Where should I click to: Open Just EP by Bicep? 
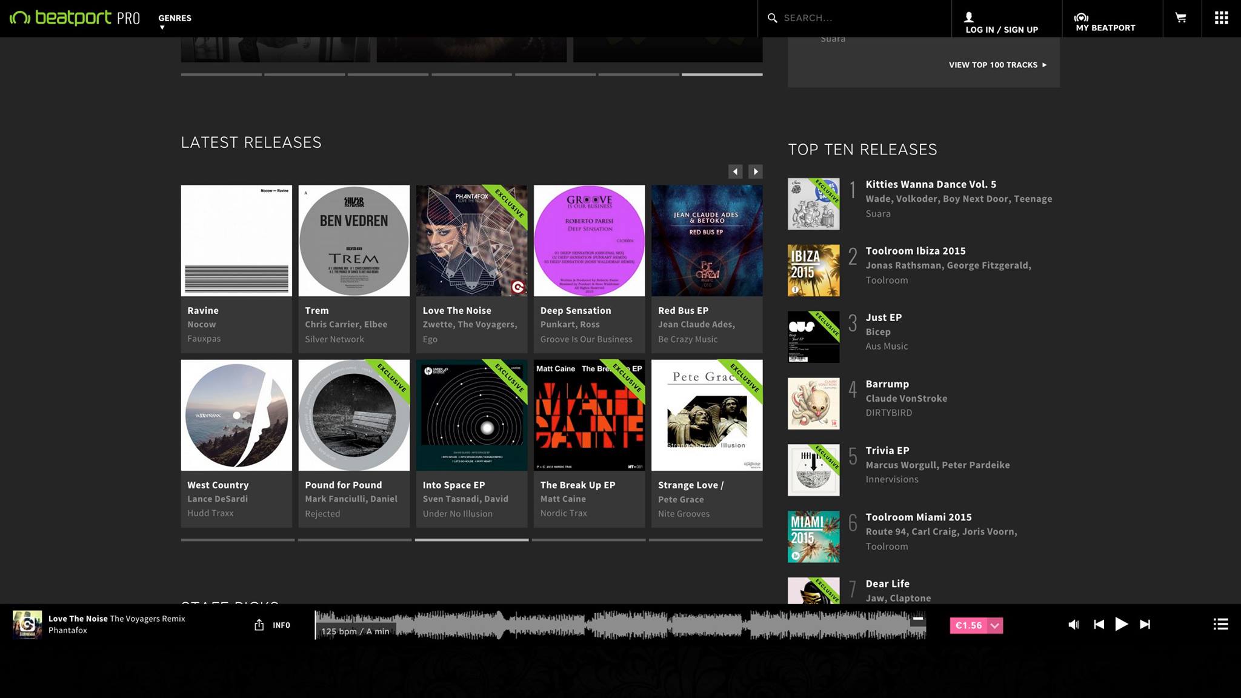pos(883,317)
